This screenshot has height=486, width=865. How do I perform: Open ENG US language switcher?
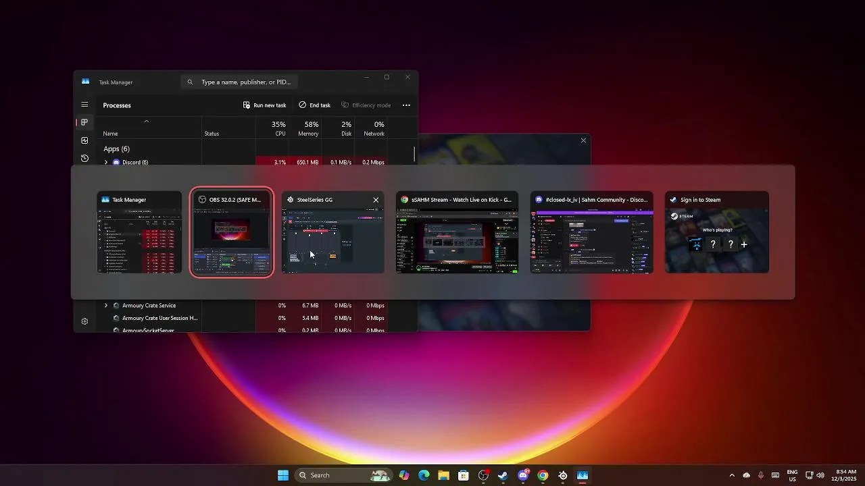click(792, 475)
